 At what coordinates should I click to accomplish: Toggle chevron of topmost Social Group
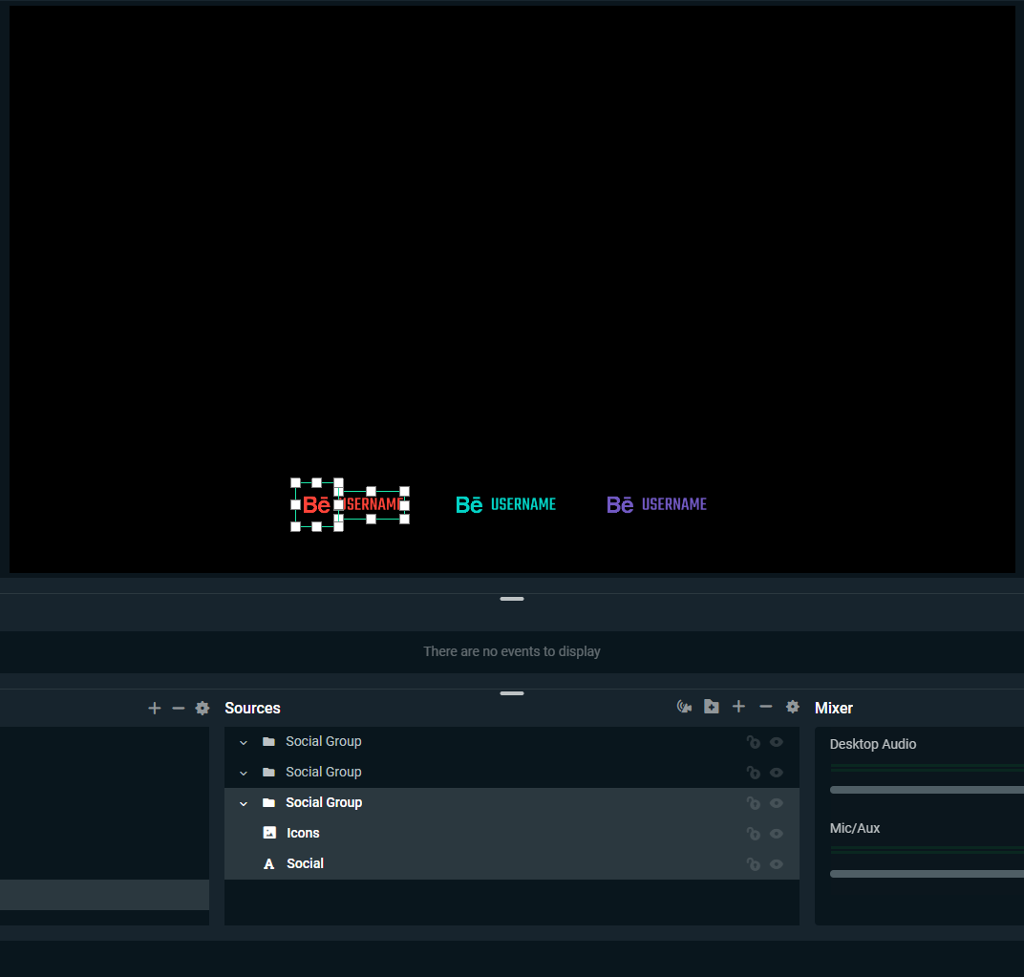click(244, 743)
